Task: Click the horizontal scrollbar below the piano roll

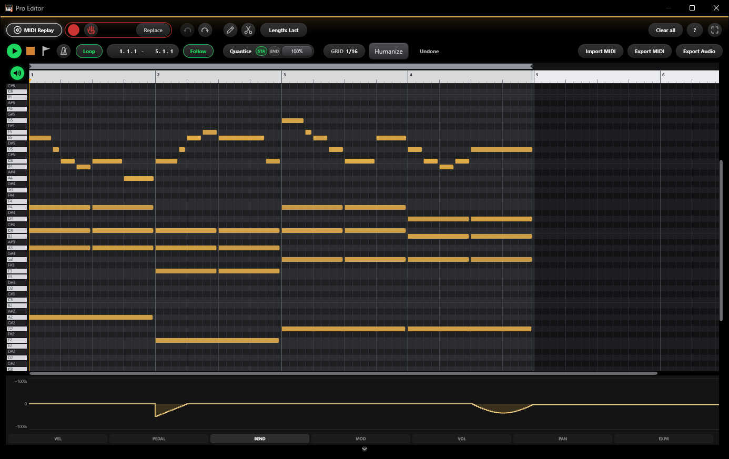Action: pos(343,373)
